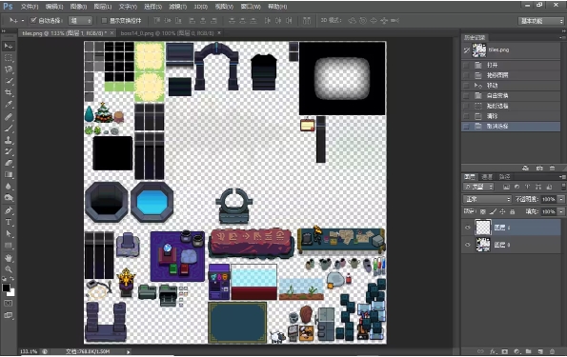This screenshot has height=357, width=567.
Task: Select the Healing Brush tool
Action: tap(9, 117)
